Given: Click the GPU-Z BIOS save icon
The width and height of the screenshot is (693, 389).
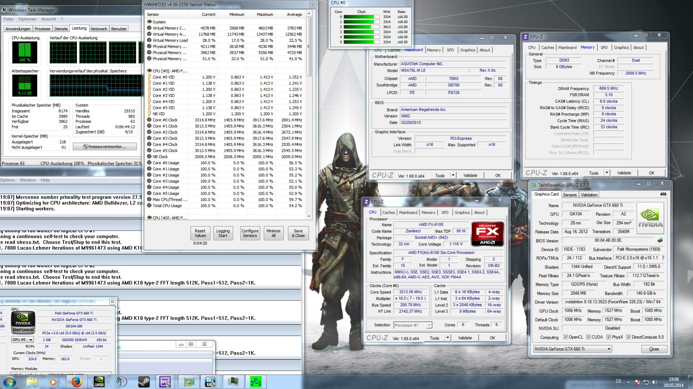Looking at the screenshot, I should click(x=660, y=240).
